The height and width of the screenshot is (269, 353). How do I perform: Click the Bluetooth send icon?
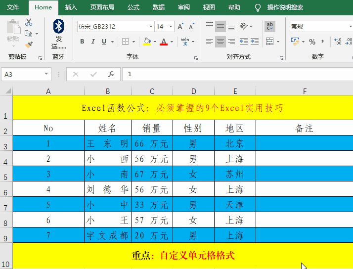[x=59, y=26]
